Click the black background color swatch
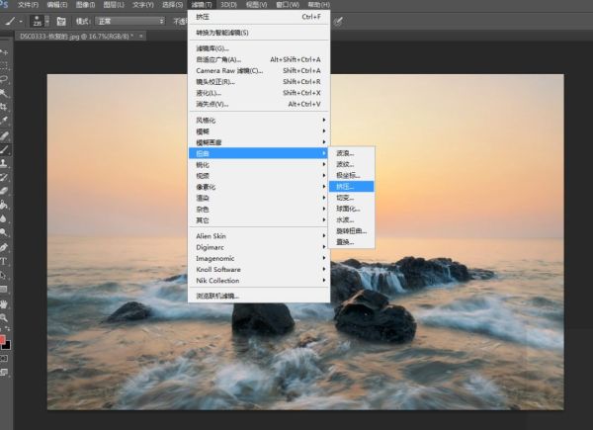The height and width of the screenshot is (430, 593). click(x=7, y=345)
